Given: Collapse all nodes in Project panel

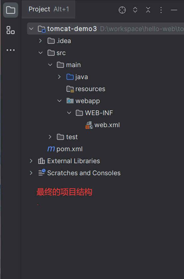Looking at the screenshot, I should 148,10.
